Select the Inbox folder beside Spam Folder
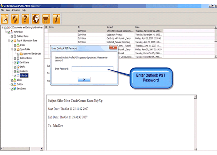Image resolution: width=217 pixels, height=155 pixels. click(x=22, y=45)
